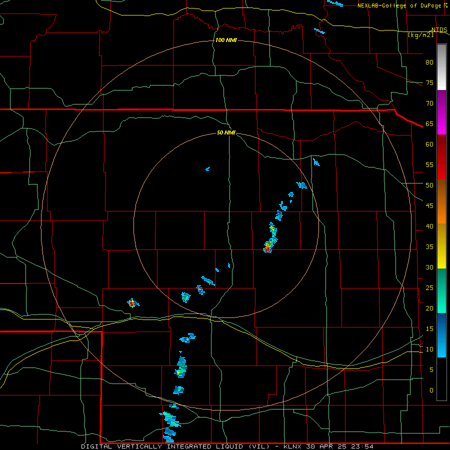Screen dimensions: 450x450
Task: Select the 60 value on the scale
Action: 429,144
